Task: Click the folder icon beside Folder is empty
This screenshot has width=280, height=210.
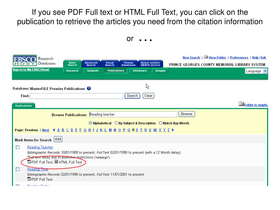Action: [x=241, y=104]
